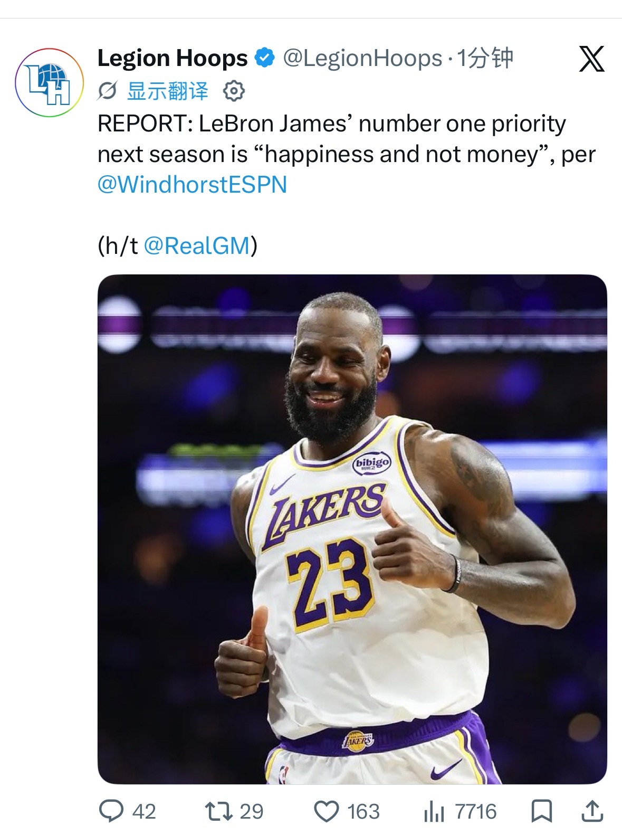Open replies via the comment bubble
Image resolution: width=622 pixels, height=835 pixels.
tap(111, 811)
